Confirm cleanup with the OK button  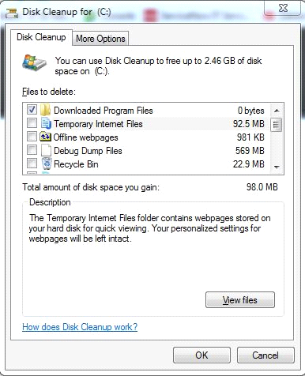click(x=201, y=355)
